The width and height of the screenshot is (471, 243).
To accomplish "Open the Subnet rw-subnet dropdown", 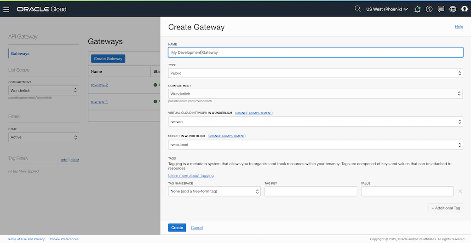I will [316, 145].
